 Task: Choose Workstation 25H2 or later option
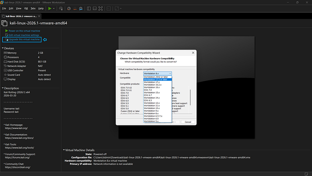[x=157, y=77]
